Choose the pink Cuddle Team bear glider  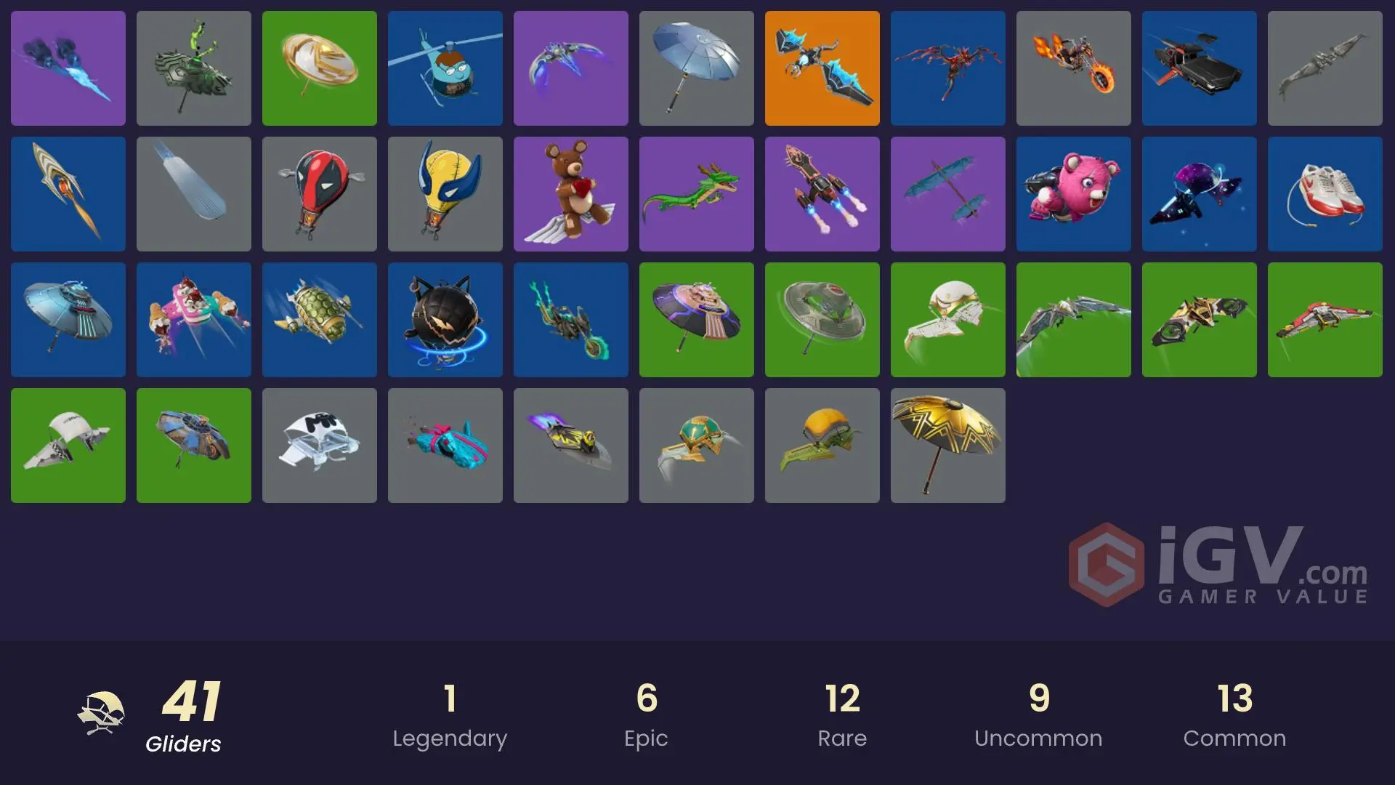coord(1074,194)
